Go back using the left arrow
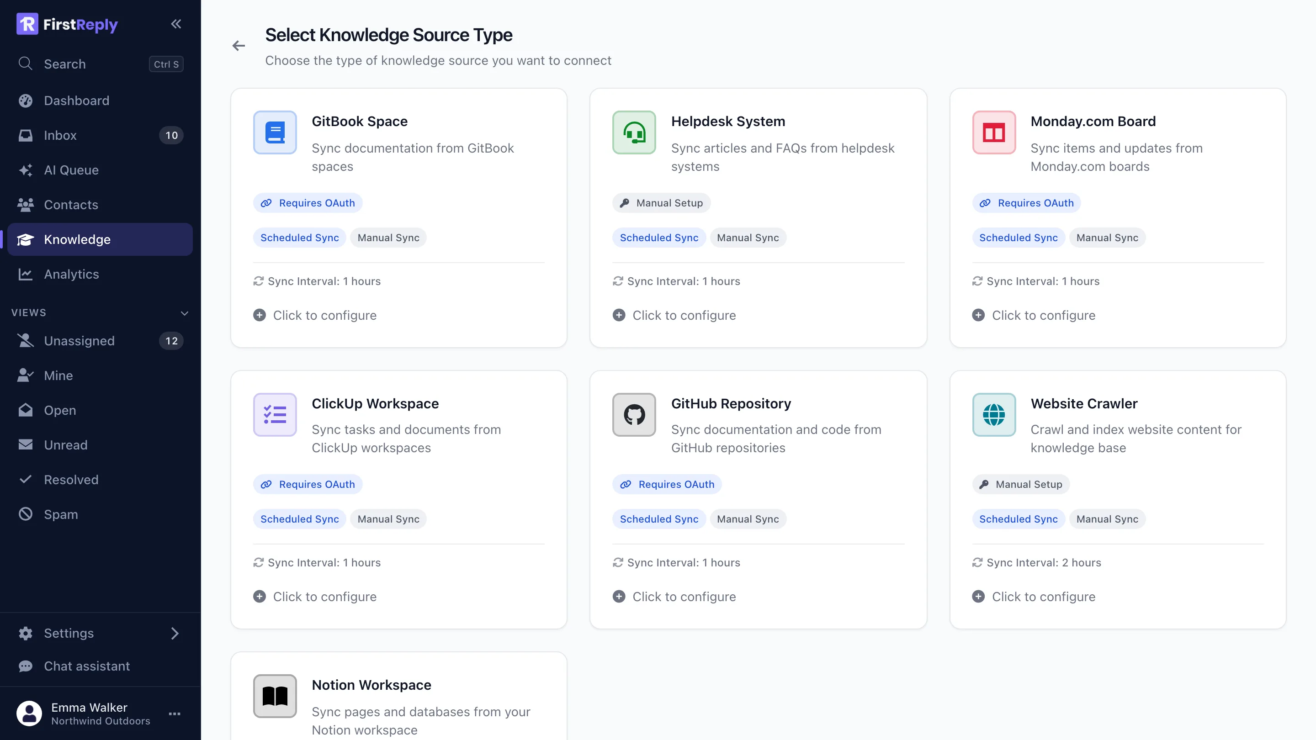 pyautogui.click(x=239, y=46)
